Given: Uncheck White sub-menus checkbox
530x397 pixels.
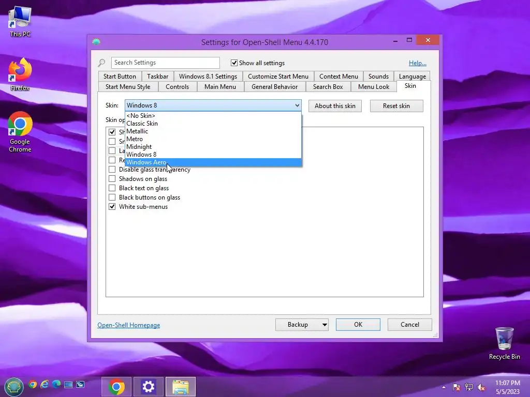Looking at the screenshot, I should click(x=112, y=207).
